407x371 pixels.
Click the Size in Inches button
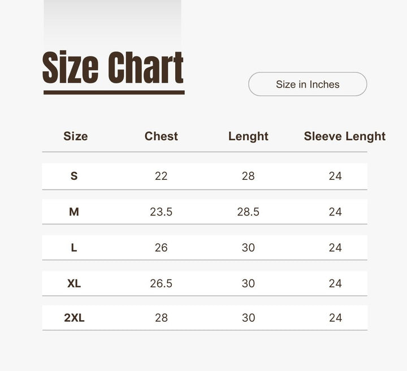(308, 84)
